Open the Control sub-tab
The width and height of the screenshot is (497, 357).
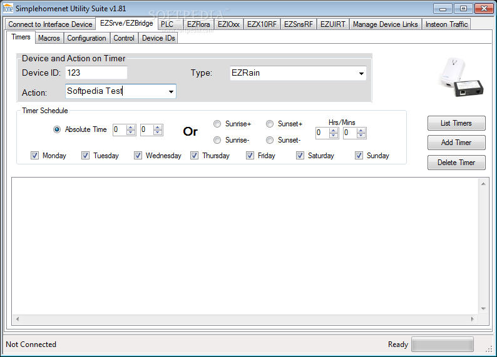tap(124, 38)
